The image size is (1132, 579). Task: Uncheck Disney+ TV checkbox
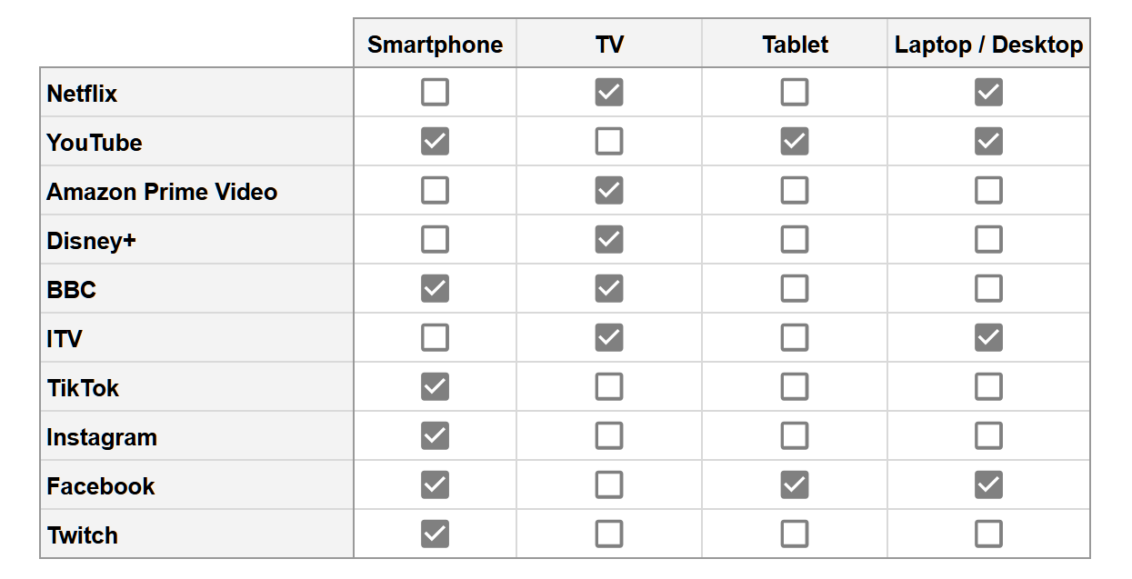pyautogui.click(x=609, y=240)
